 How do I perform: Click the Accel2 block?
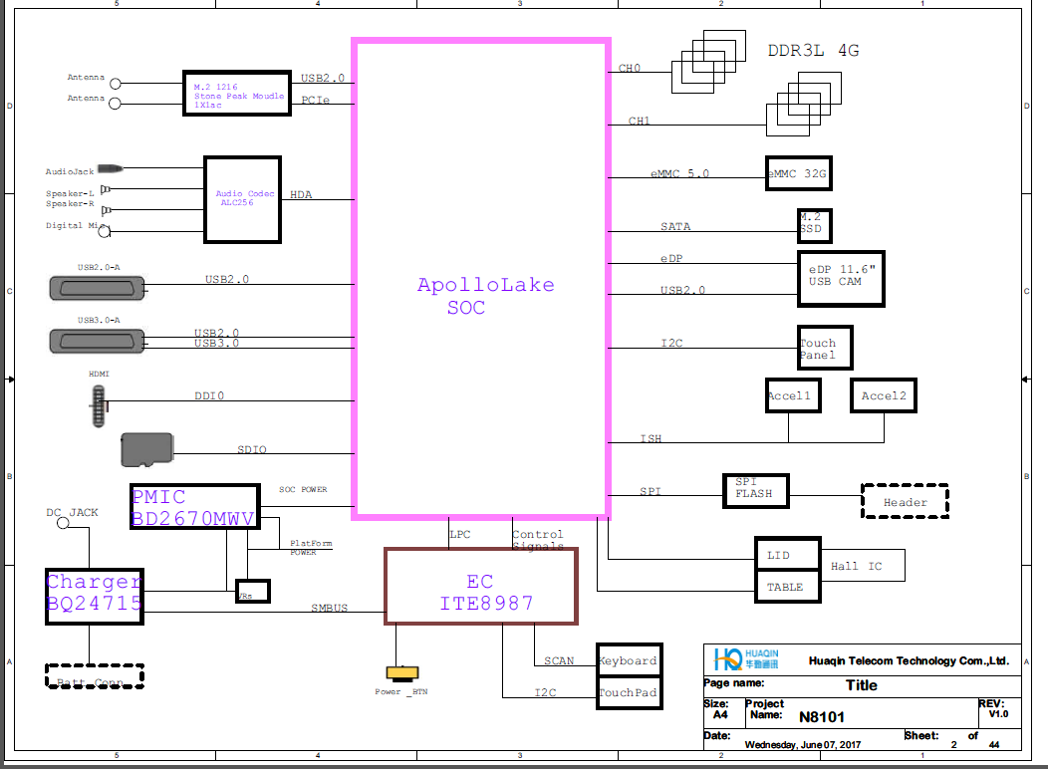tap(884, 395)
